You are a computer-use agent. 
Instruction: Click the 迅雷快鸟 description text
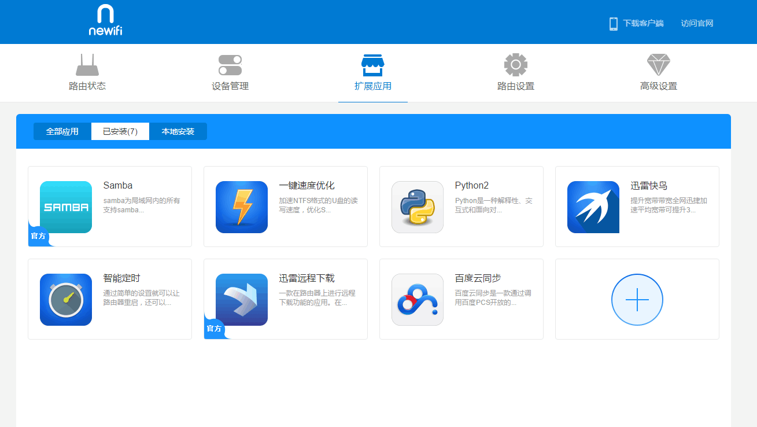coord(669,205)
